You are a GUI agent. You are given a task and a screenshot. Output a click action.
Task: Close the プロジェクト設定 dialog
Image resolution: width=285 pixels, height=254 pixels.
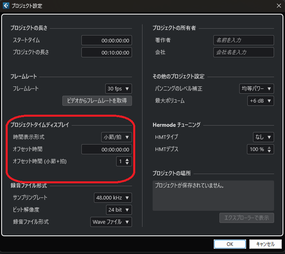coord(279,6)
